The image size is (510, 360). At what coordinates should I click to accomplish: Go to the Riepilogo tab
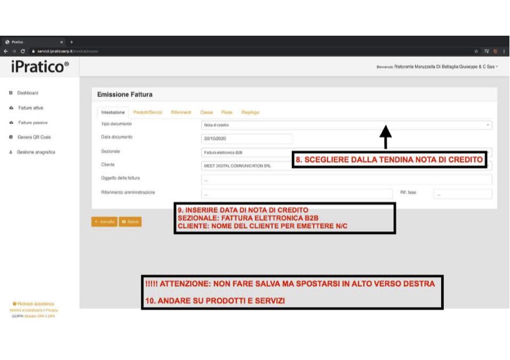click(250, 112)
